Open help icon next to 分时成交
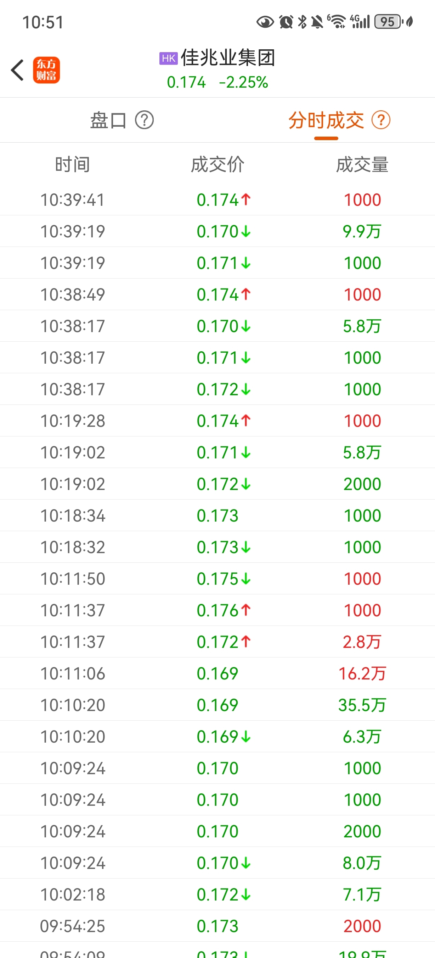Screen dimensions: 435x958 pyautogui.click(x=381, y=120)
